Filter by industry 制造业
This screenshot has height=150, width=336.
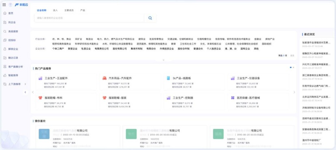(90, 39)
